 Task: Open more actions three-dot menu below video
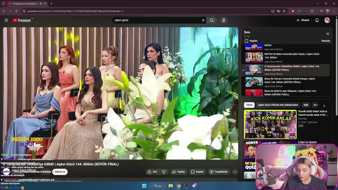coord(235,172)
